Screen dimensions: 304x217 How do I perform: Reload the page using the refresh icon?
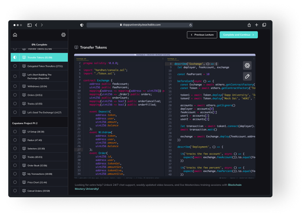[190, 25]
